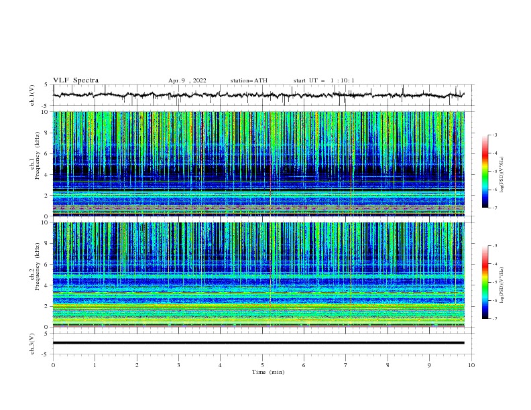Click the "start UT = 1 :10: 1" text
531x410 pixels.
tap(324, 80)
